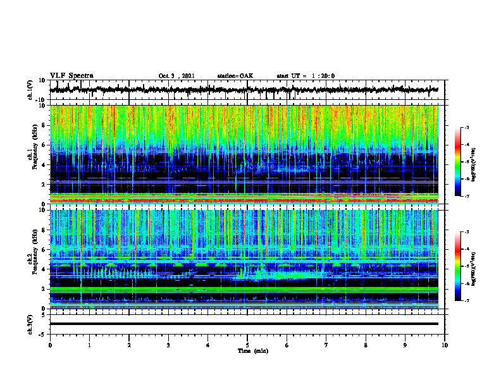Screen dimensions: 501x387
Task: Click the upper color bar log(PSD) unit label
Action: 474,164
